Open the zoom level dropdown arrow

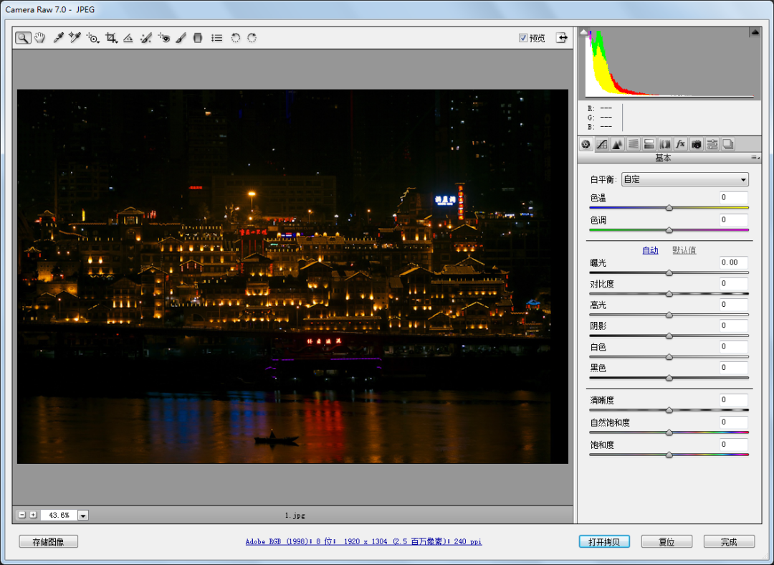83,515
